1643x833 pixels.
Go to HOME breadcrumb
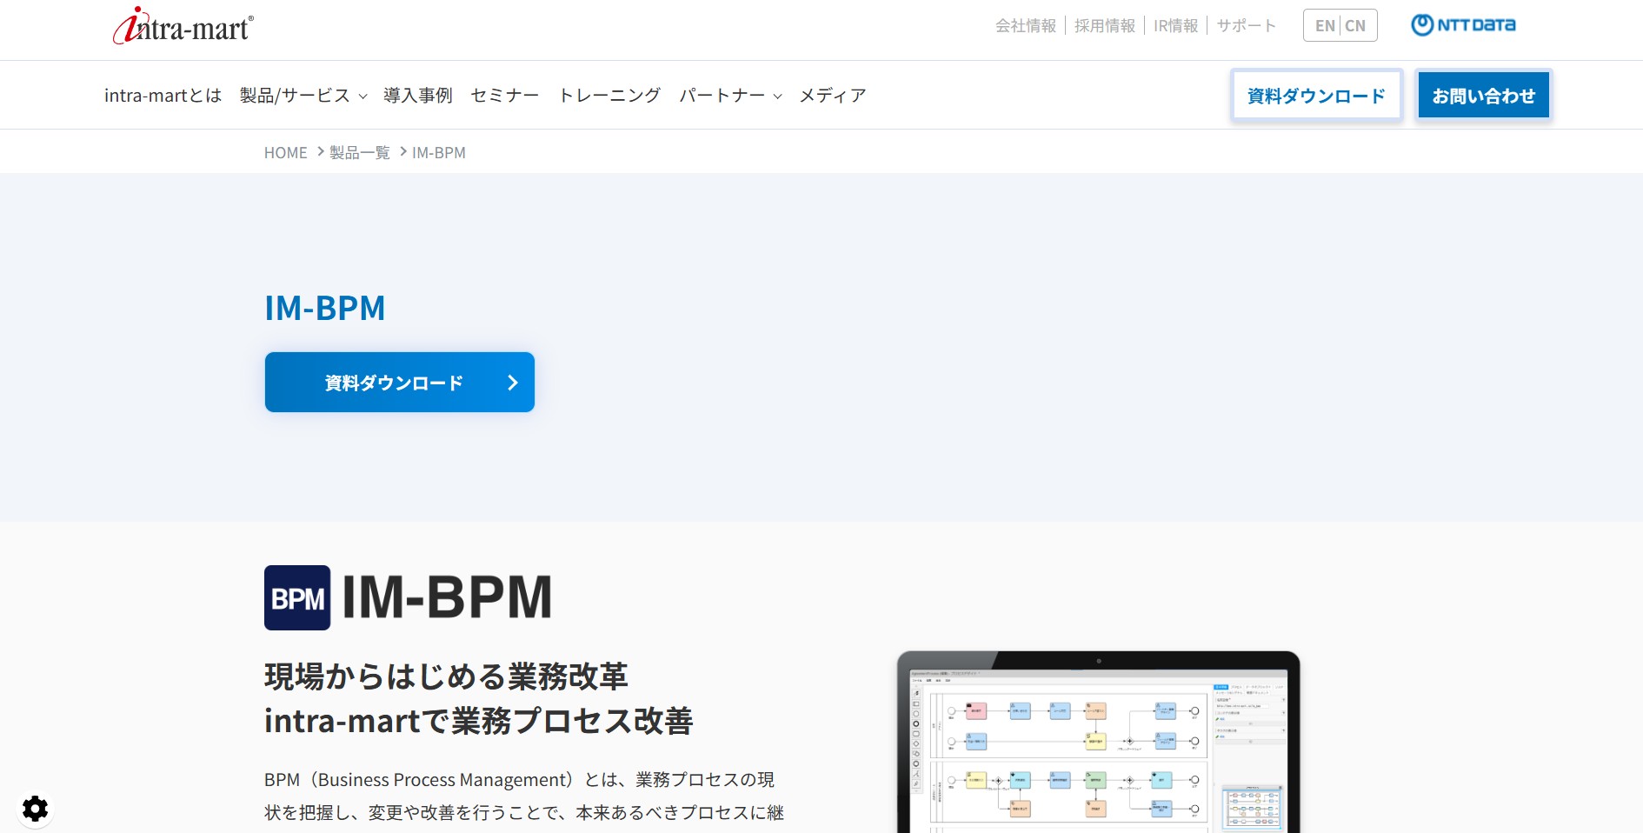(x=285, y=153)
